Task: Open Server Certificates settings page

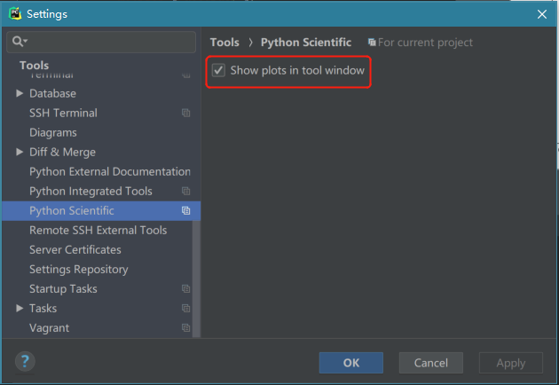Action: (x=75, y=250)
